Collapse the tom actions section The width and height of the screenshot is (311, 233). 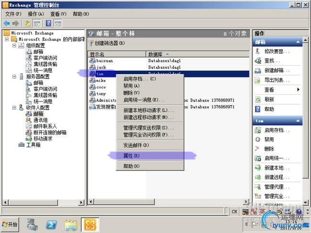point(298,121)
